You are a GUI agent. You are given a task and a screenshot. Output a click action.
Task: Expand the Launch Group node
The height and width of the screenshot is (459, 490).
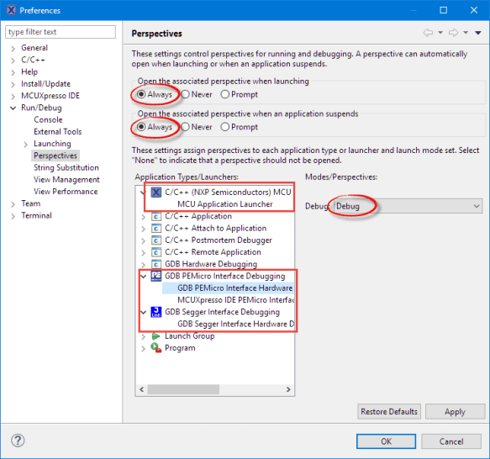tap(144, 336)
